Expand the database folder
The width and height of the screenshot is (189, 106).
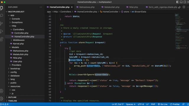click(x=15, y=76)
